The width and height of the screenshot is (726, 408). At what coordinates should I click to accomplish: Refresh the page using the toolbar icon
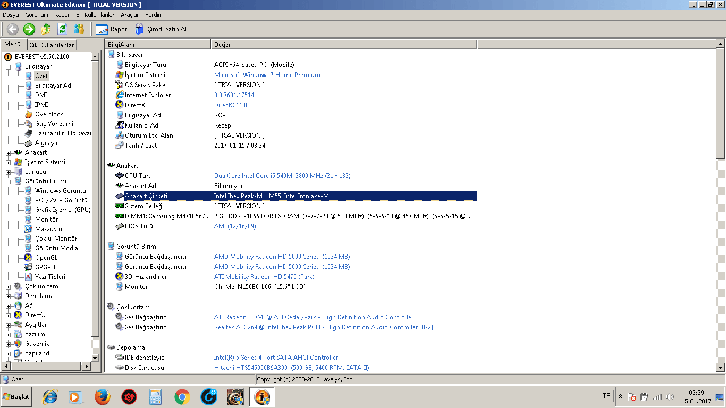tap(62, 29)
